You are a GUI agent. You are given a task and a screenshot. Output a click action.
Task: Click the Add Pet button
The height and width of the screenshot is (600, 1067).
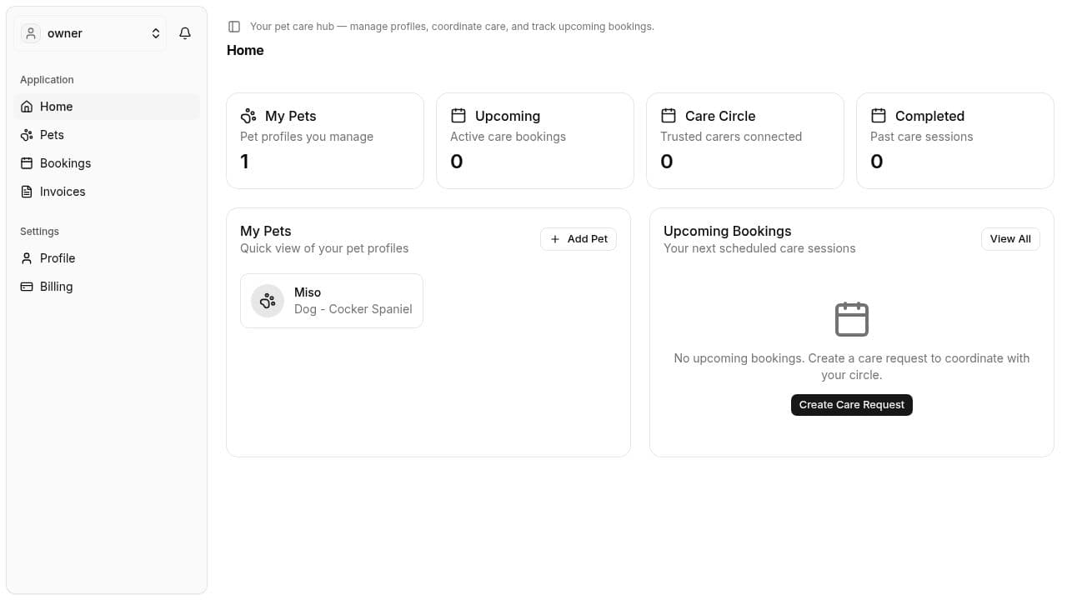point(579,239)
